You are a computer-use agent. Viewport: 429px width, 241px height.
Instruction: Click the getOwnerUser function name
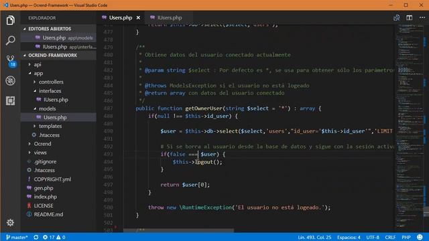pyautogui.click(x=204, y=108)
